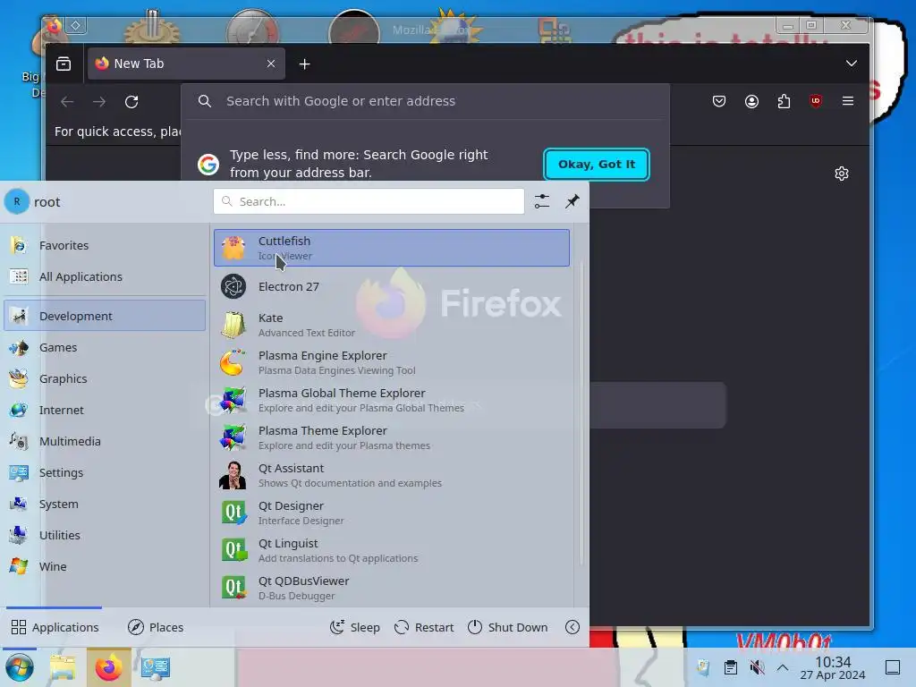Click the root user avatar
Viewport: 916px width, 687px height.
click(17, 201)
